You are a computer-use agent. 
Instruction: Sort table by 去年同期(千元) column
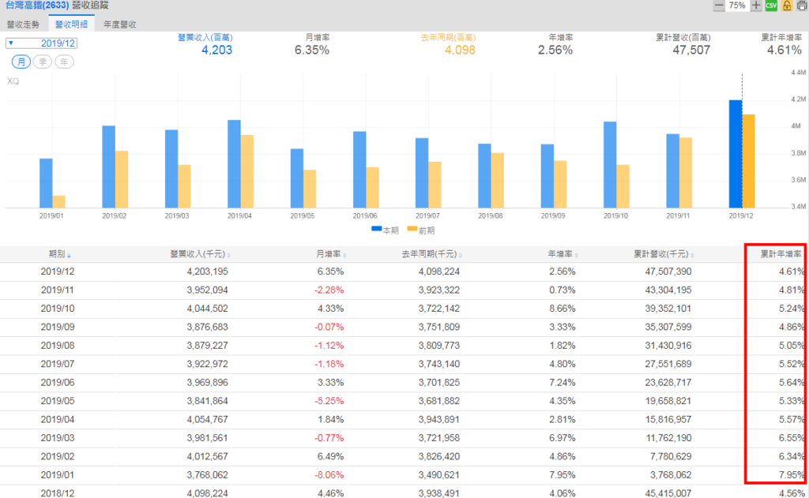(432, 254)
